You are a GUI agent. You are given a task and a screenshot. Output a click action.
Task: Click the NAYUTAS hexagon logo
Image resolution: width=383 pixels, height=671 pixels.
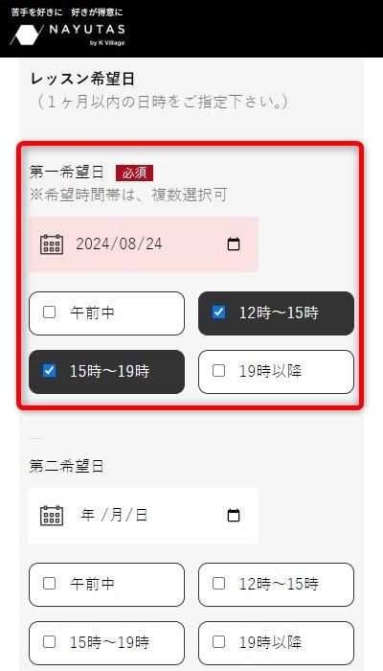coord(27,35)
